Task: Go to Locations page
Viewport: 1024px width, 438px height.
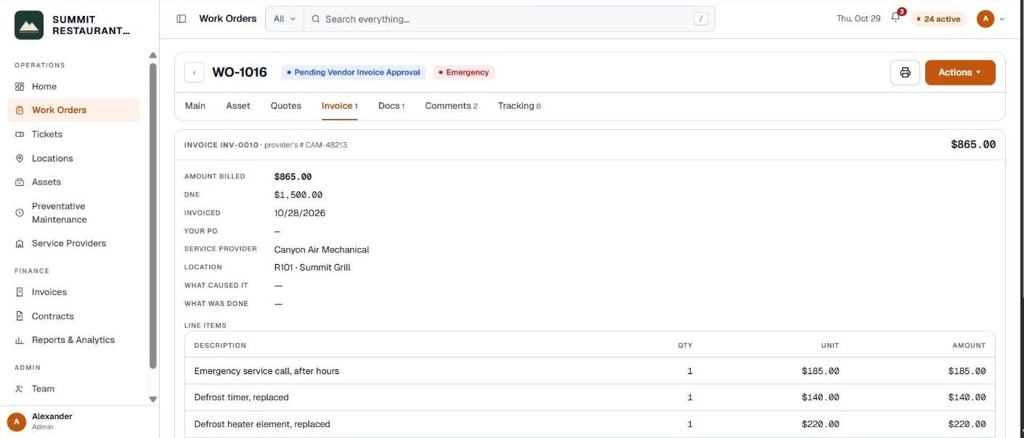Action: (x=73, y=158)
